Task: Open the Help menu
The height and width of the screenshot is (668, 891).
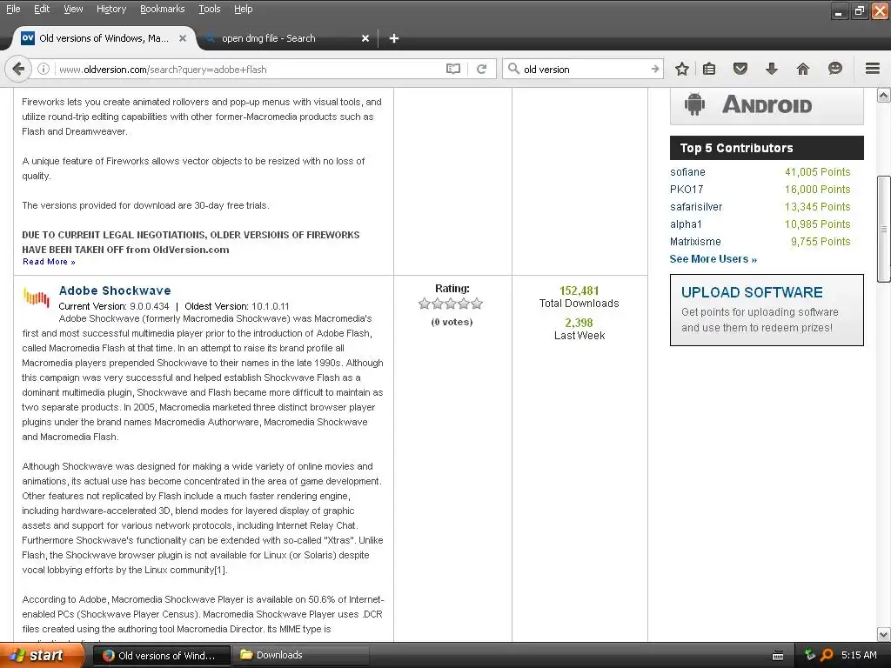Action: coord(244,9)
